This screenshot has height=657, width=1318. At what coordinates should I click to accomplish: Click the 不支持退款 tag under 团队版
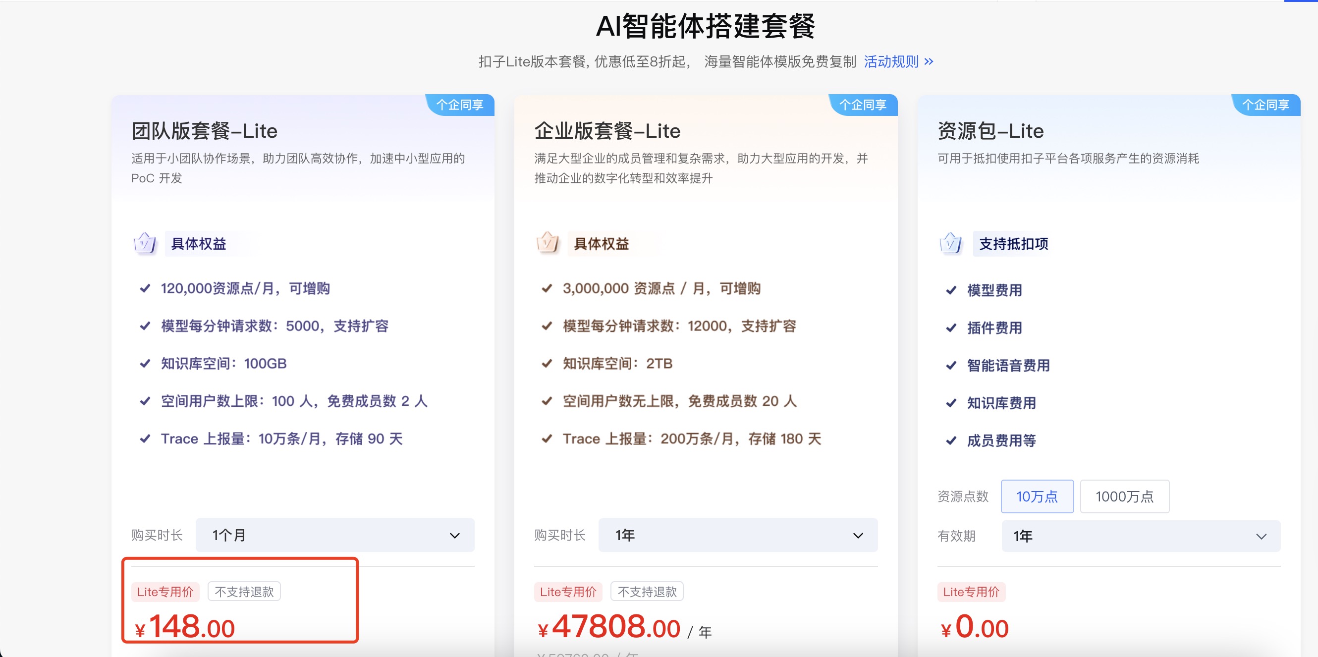[244, 592]
